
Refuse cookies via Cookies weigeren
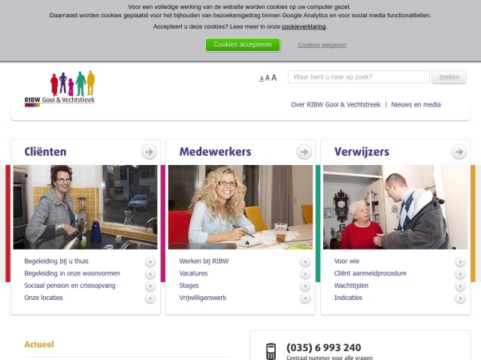point(322,45)
